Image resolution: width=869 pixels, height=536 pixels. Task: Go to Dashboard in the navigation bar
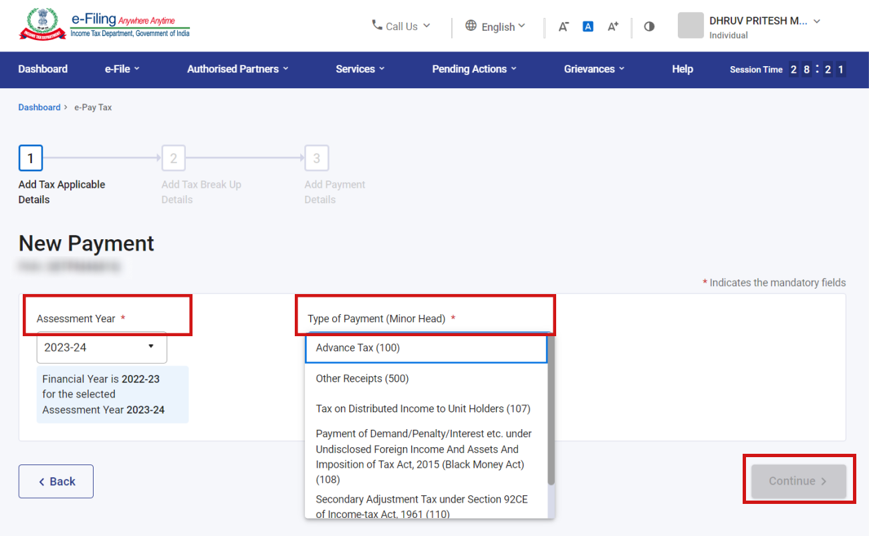43,69
